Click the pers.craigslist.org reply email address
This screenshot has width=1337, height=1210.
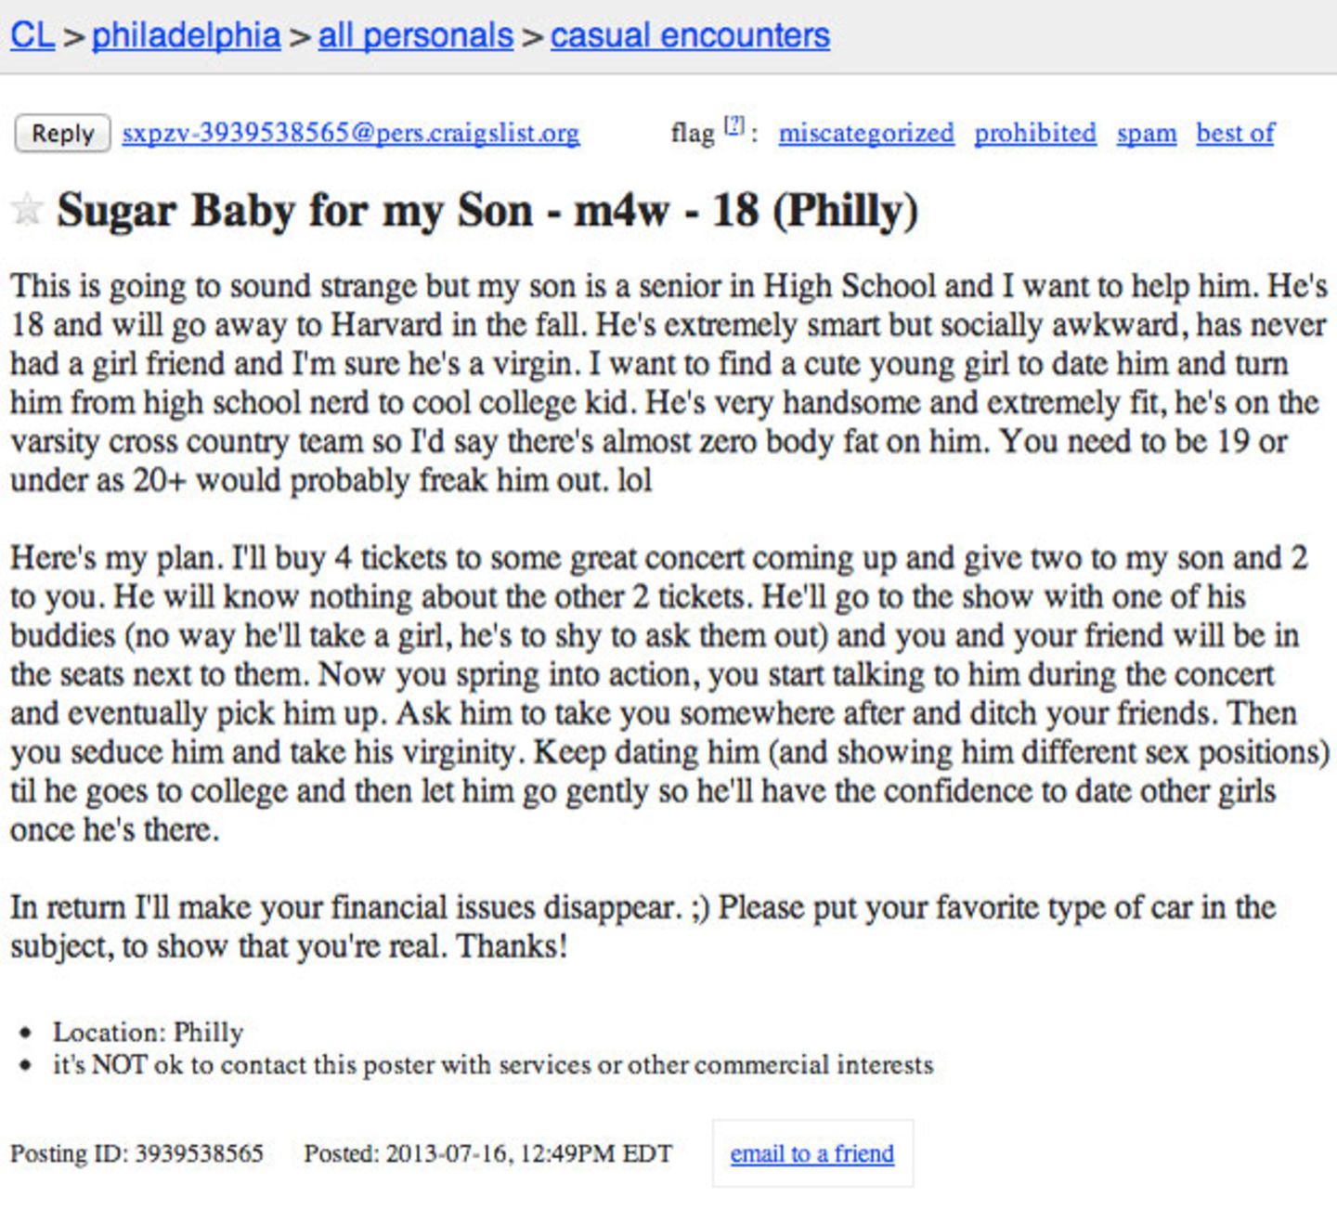click(x=351, y=134)
